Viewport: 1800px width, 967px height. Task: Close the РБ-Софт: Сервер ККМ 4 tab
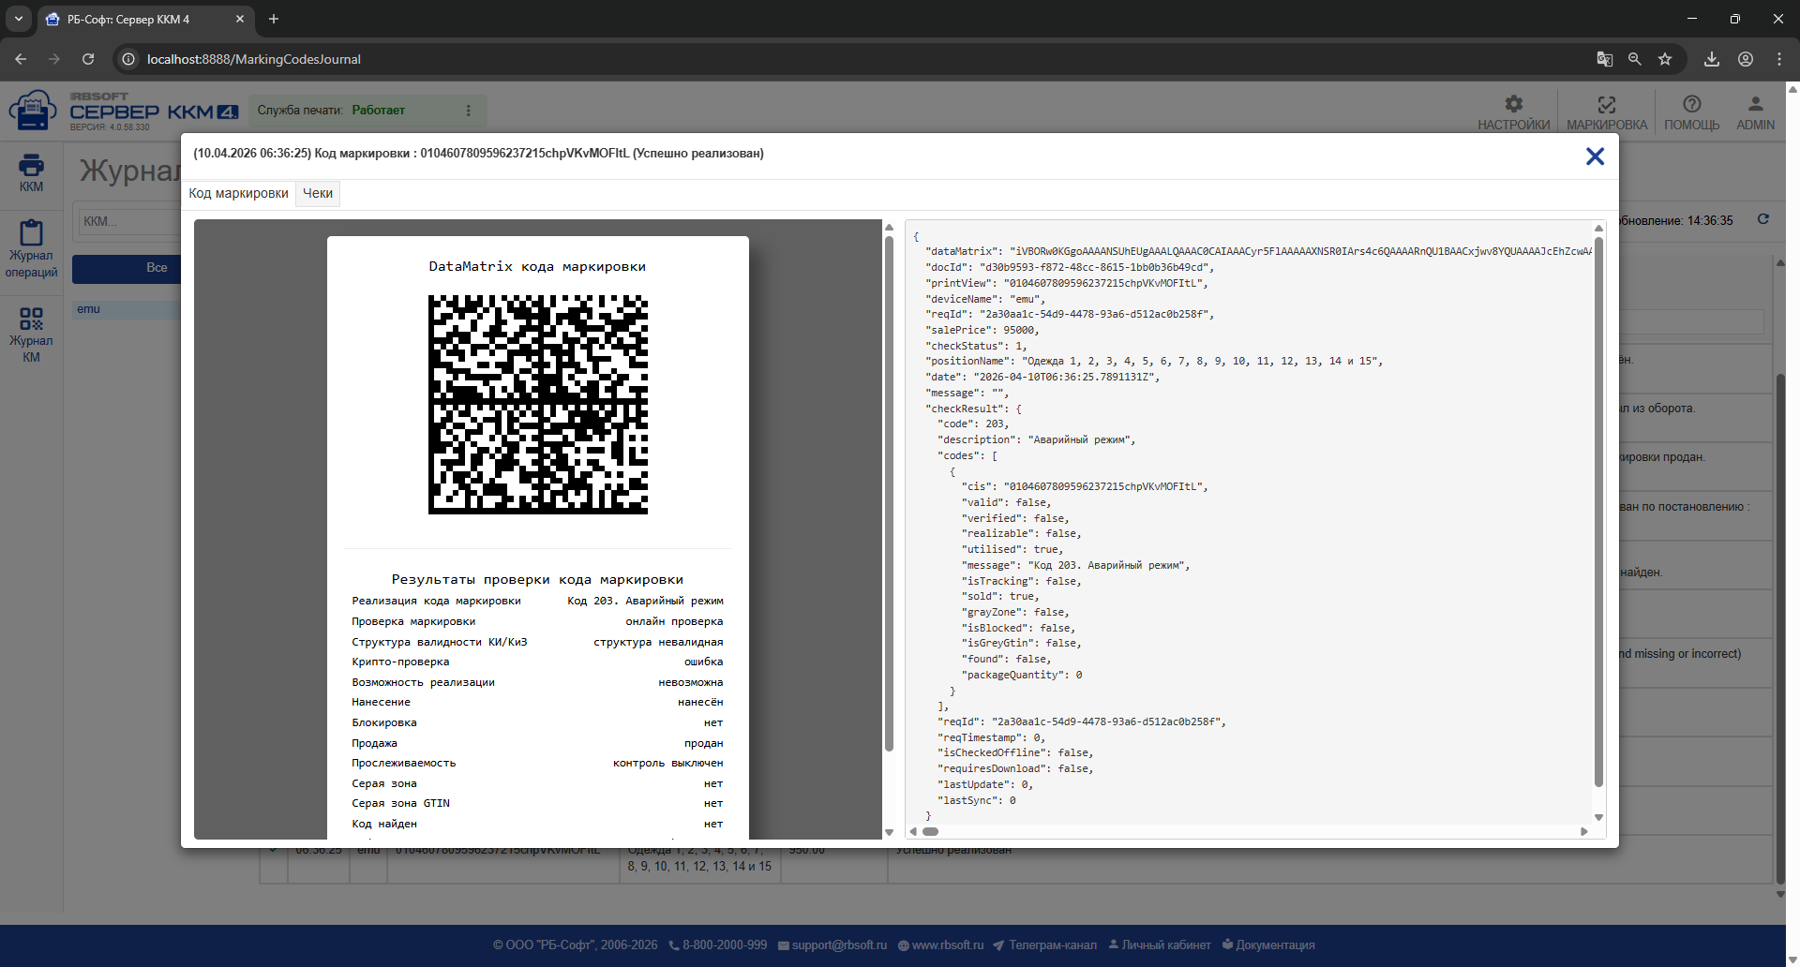click(240, 19)
